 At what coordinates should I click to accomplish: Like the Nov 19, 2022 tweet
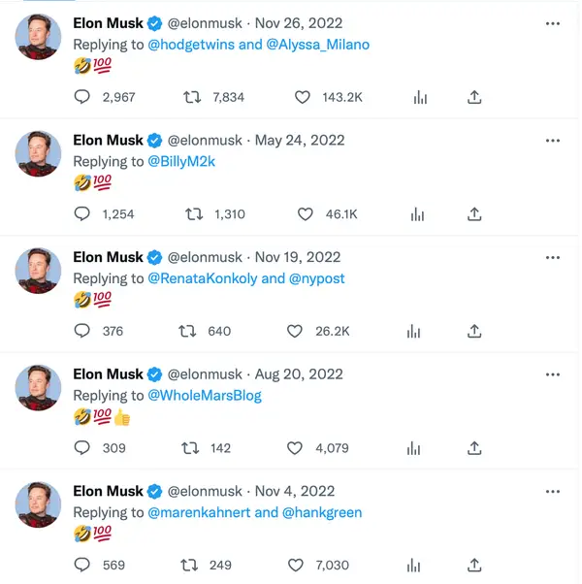[x=296, y=331]
